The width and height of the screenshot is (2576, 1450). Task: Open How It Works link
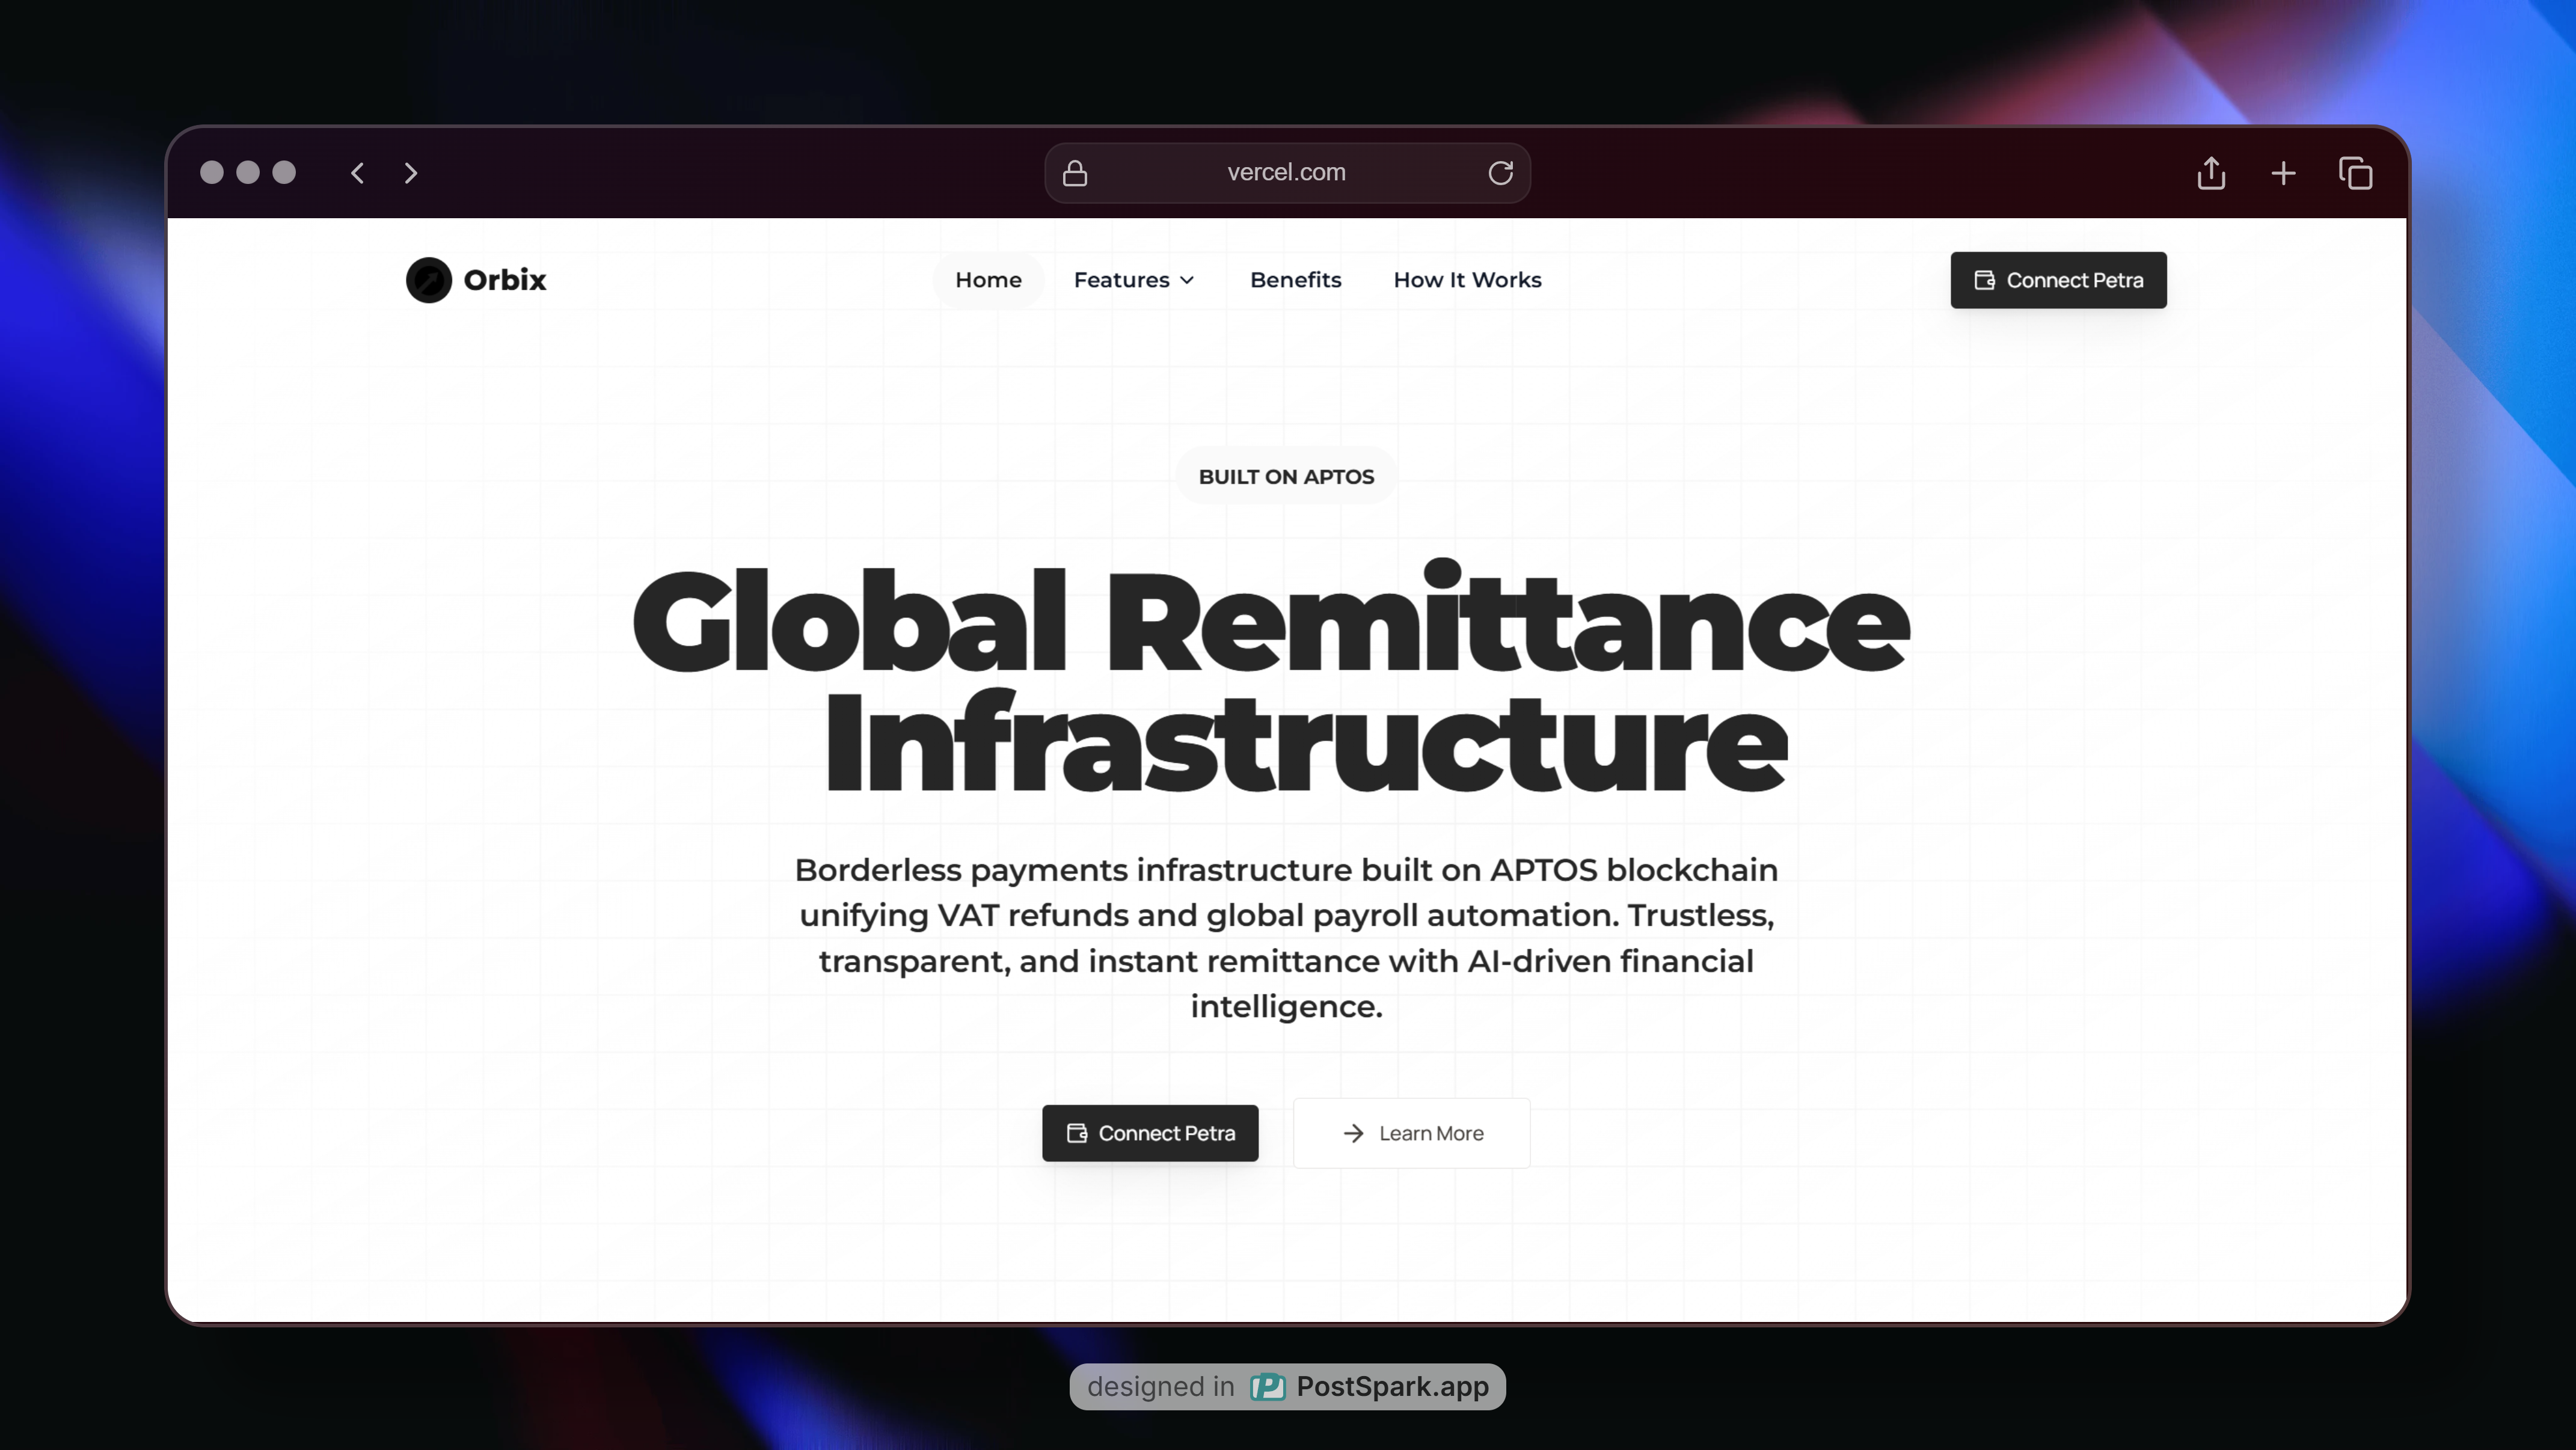pyautogui.click(x=1467, y=280)
